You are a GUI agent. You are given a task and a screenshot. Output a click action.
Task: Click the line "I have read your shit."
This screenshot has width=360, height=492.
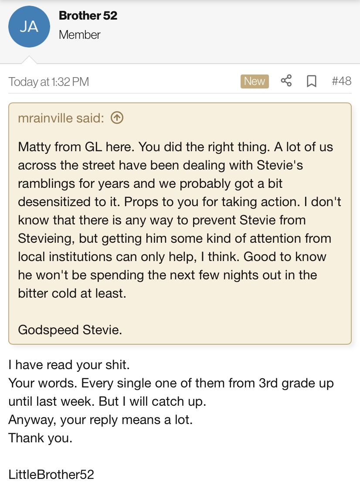pos(69,365)
